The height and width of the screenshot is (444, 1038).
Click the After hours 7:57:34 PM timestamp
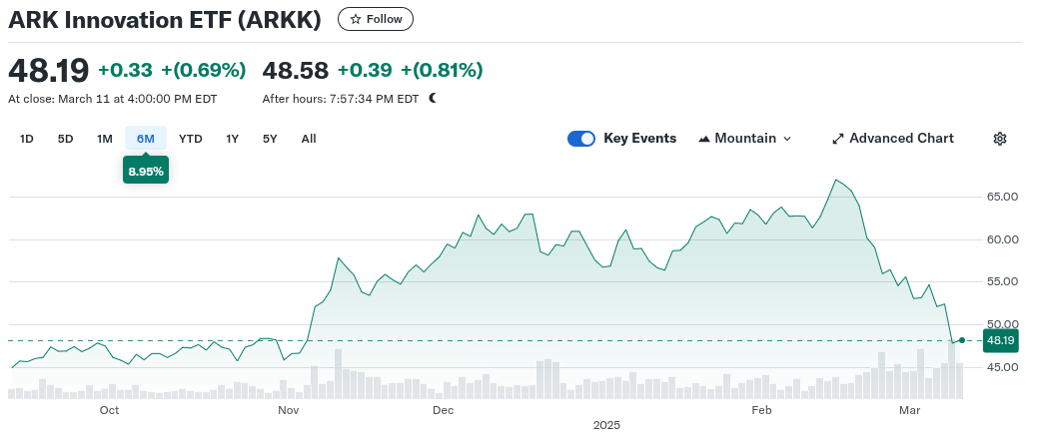click(x=341, y=99)
